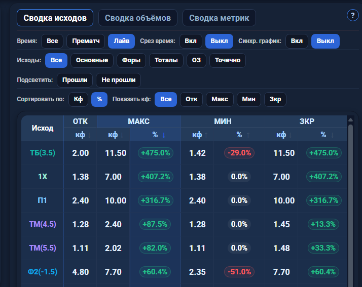Viewport: 362px width, 287px height.
Task: Select the ТБ(3.5) outcome row
Action: 184,153
